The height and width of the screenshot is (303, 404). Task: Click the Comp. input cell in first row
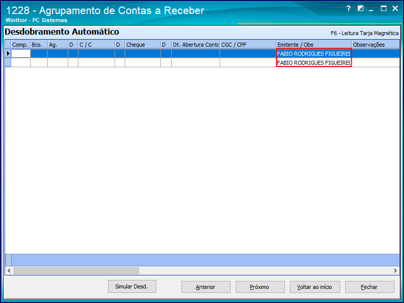pyautogui.click(x=21, y=54)
